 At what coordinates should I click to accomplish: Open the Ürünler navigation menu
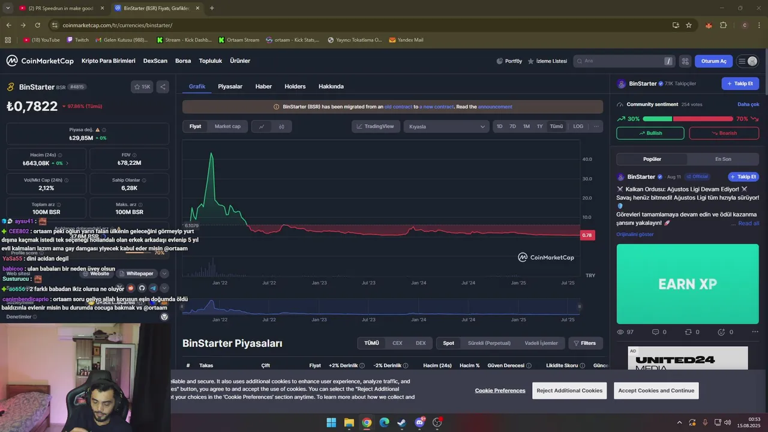tap(240, 61)
